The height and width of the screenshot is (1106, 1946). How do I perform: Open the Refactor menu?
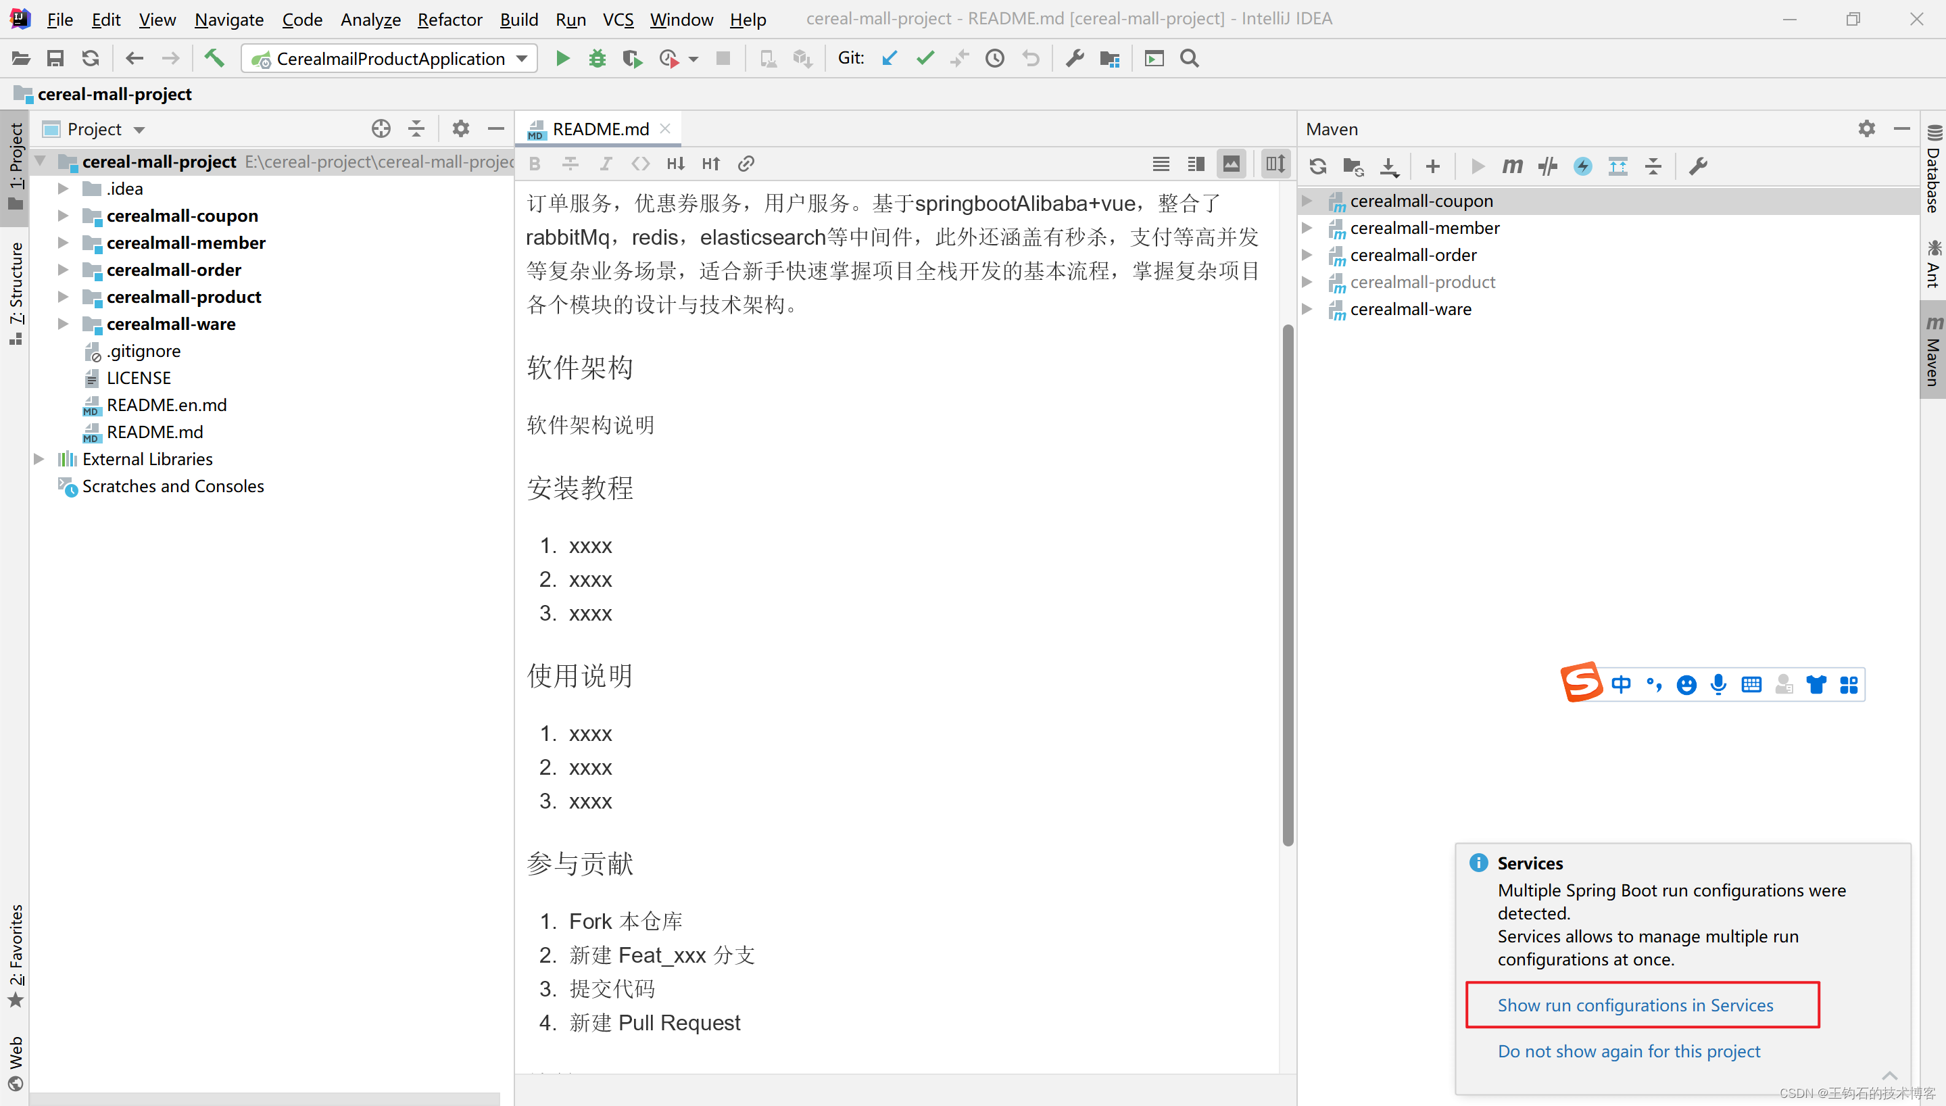coord(449,19)
